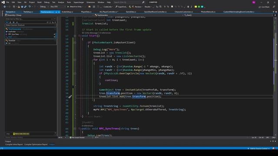Switch to the CharacterCustomizer.cs tab

coord(184,12)
